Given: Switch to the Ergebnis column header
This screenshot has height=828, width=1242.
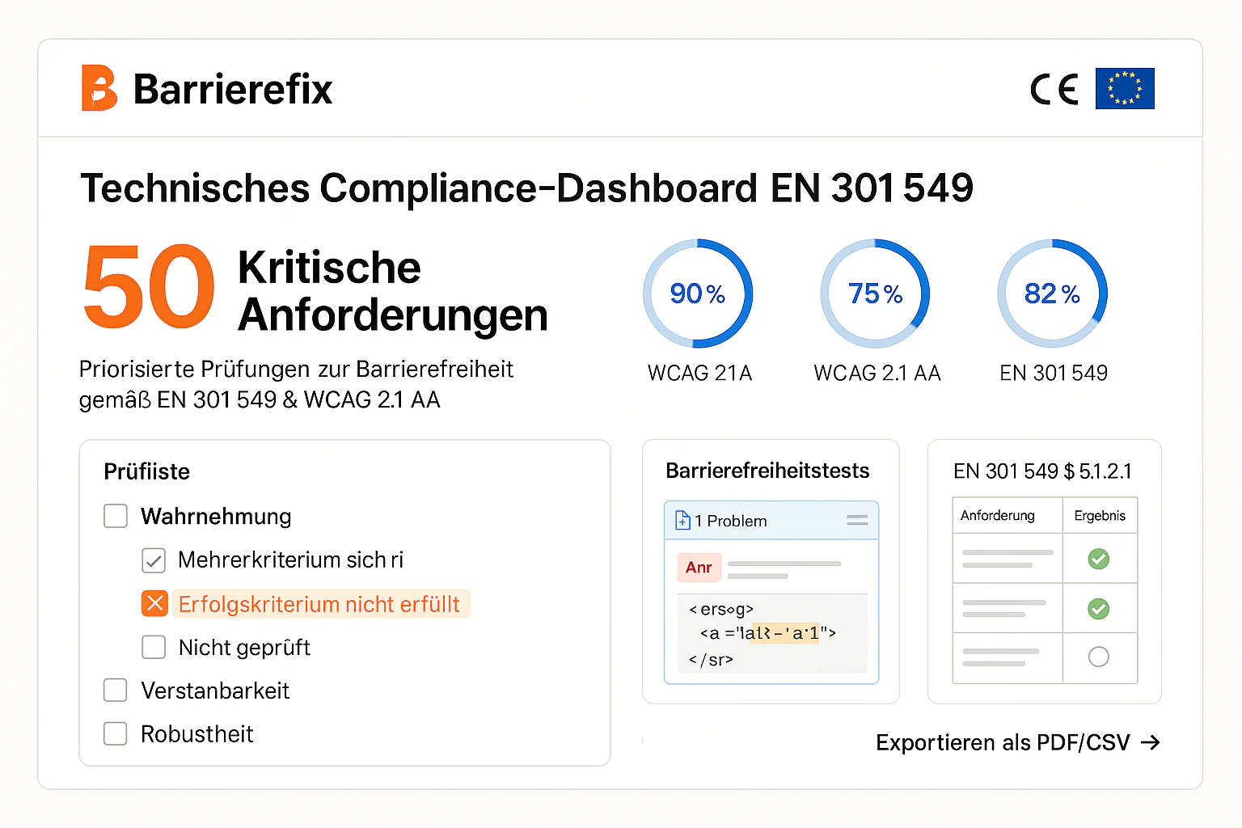Looking at the screenshot, I should [1100, 515].
